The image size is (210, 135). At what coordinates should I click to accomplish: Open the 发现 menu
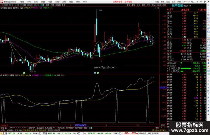tap(57, 2)
